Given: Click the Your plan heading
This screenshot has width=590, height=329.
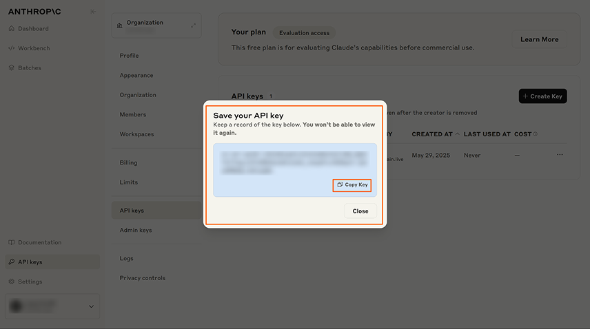Looking at the screenshot, I should (x=248, y=32).
